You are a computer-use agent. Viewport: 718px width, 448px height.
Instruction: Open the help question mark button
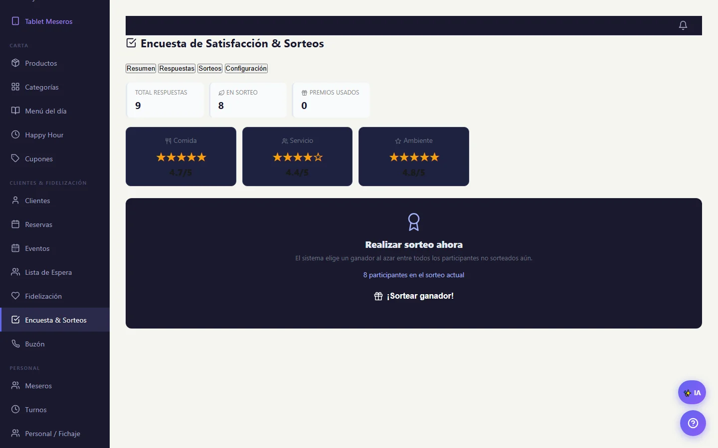pyautogui.click(x=693, y=423)
